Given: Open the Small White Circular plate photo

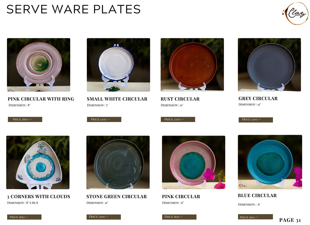Looking at the screenshot, I should coord(118,65).
